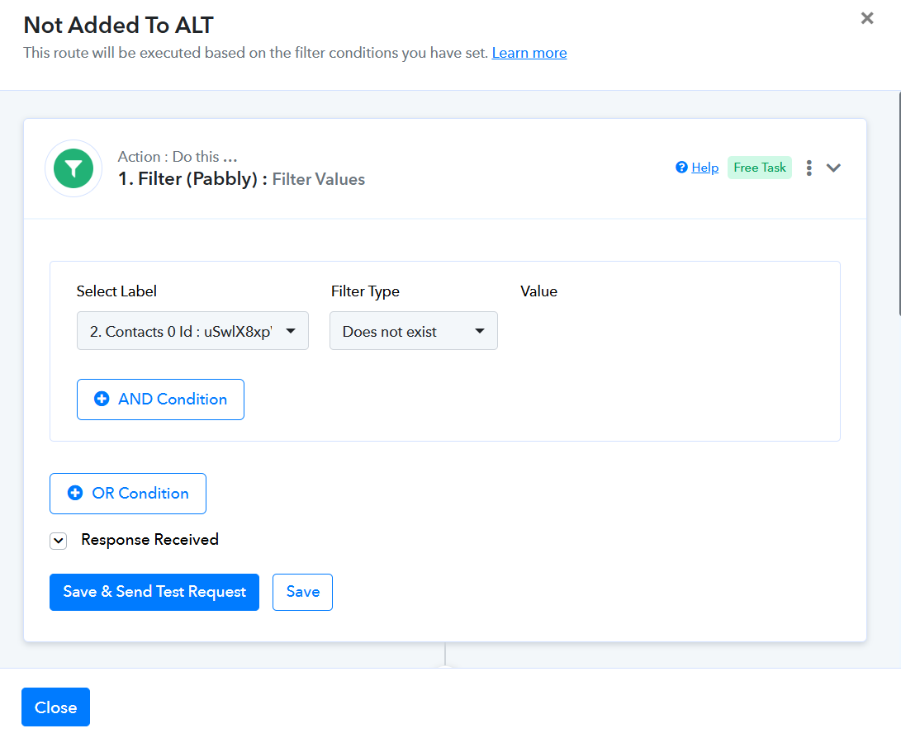901x733 pixels.
Task: Click the Free Task badge
Action: [x=759, y=168]
